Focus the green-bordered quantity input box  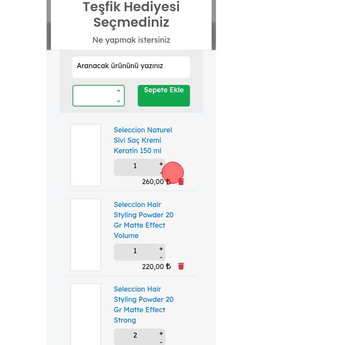pos(94,96)
